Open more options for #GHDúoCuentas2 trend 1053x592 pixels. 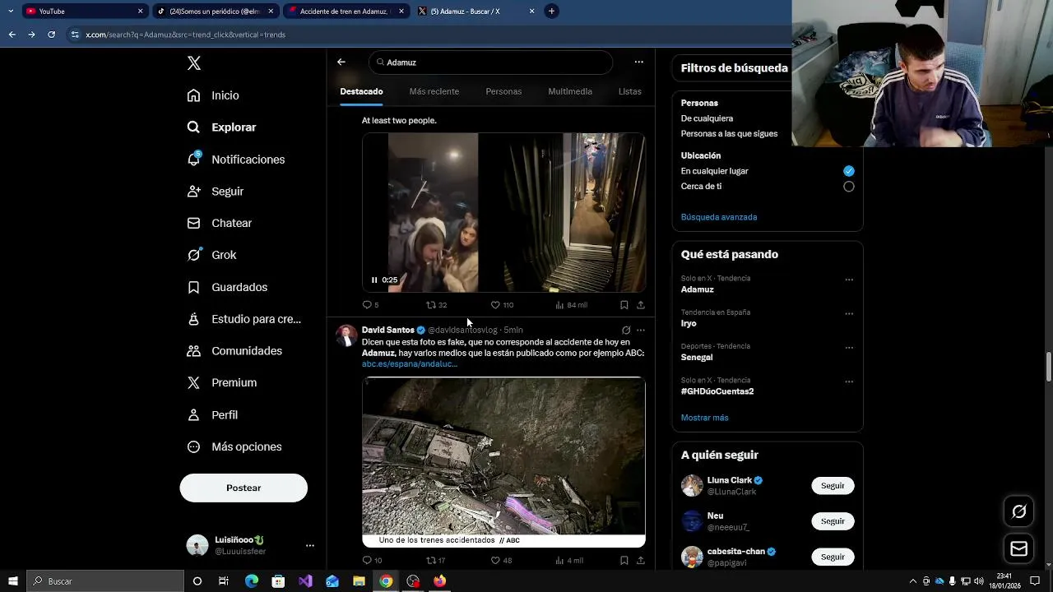click(849, 382)
